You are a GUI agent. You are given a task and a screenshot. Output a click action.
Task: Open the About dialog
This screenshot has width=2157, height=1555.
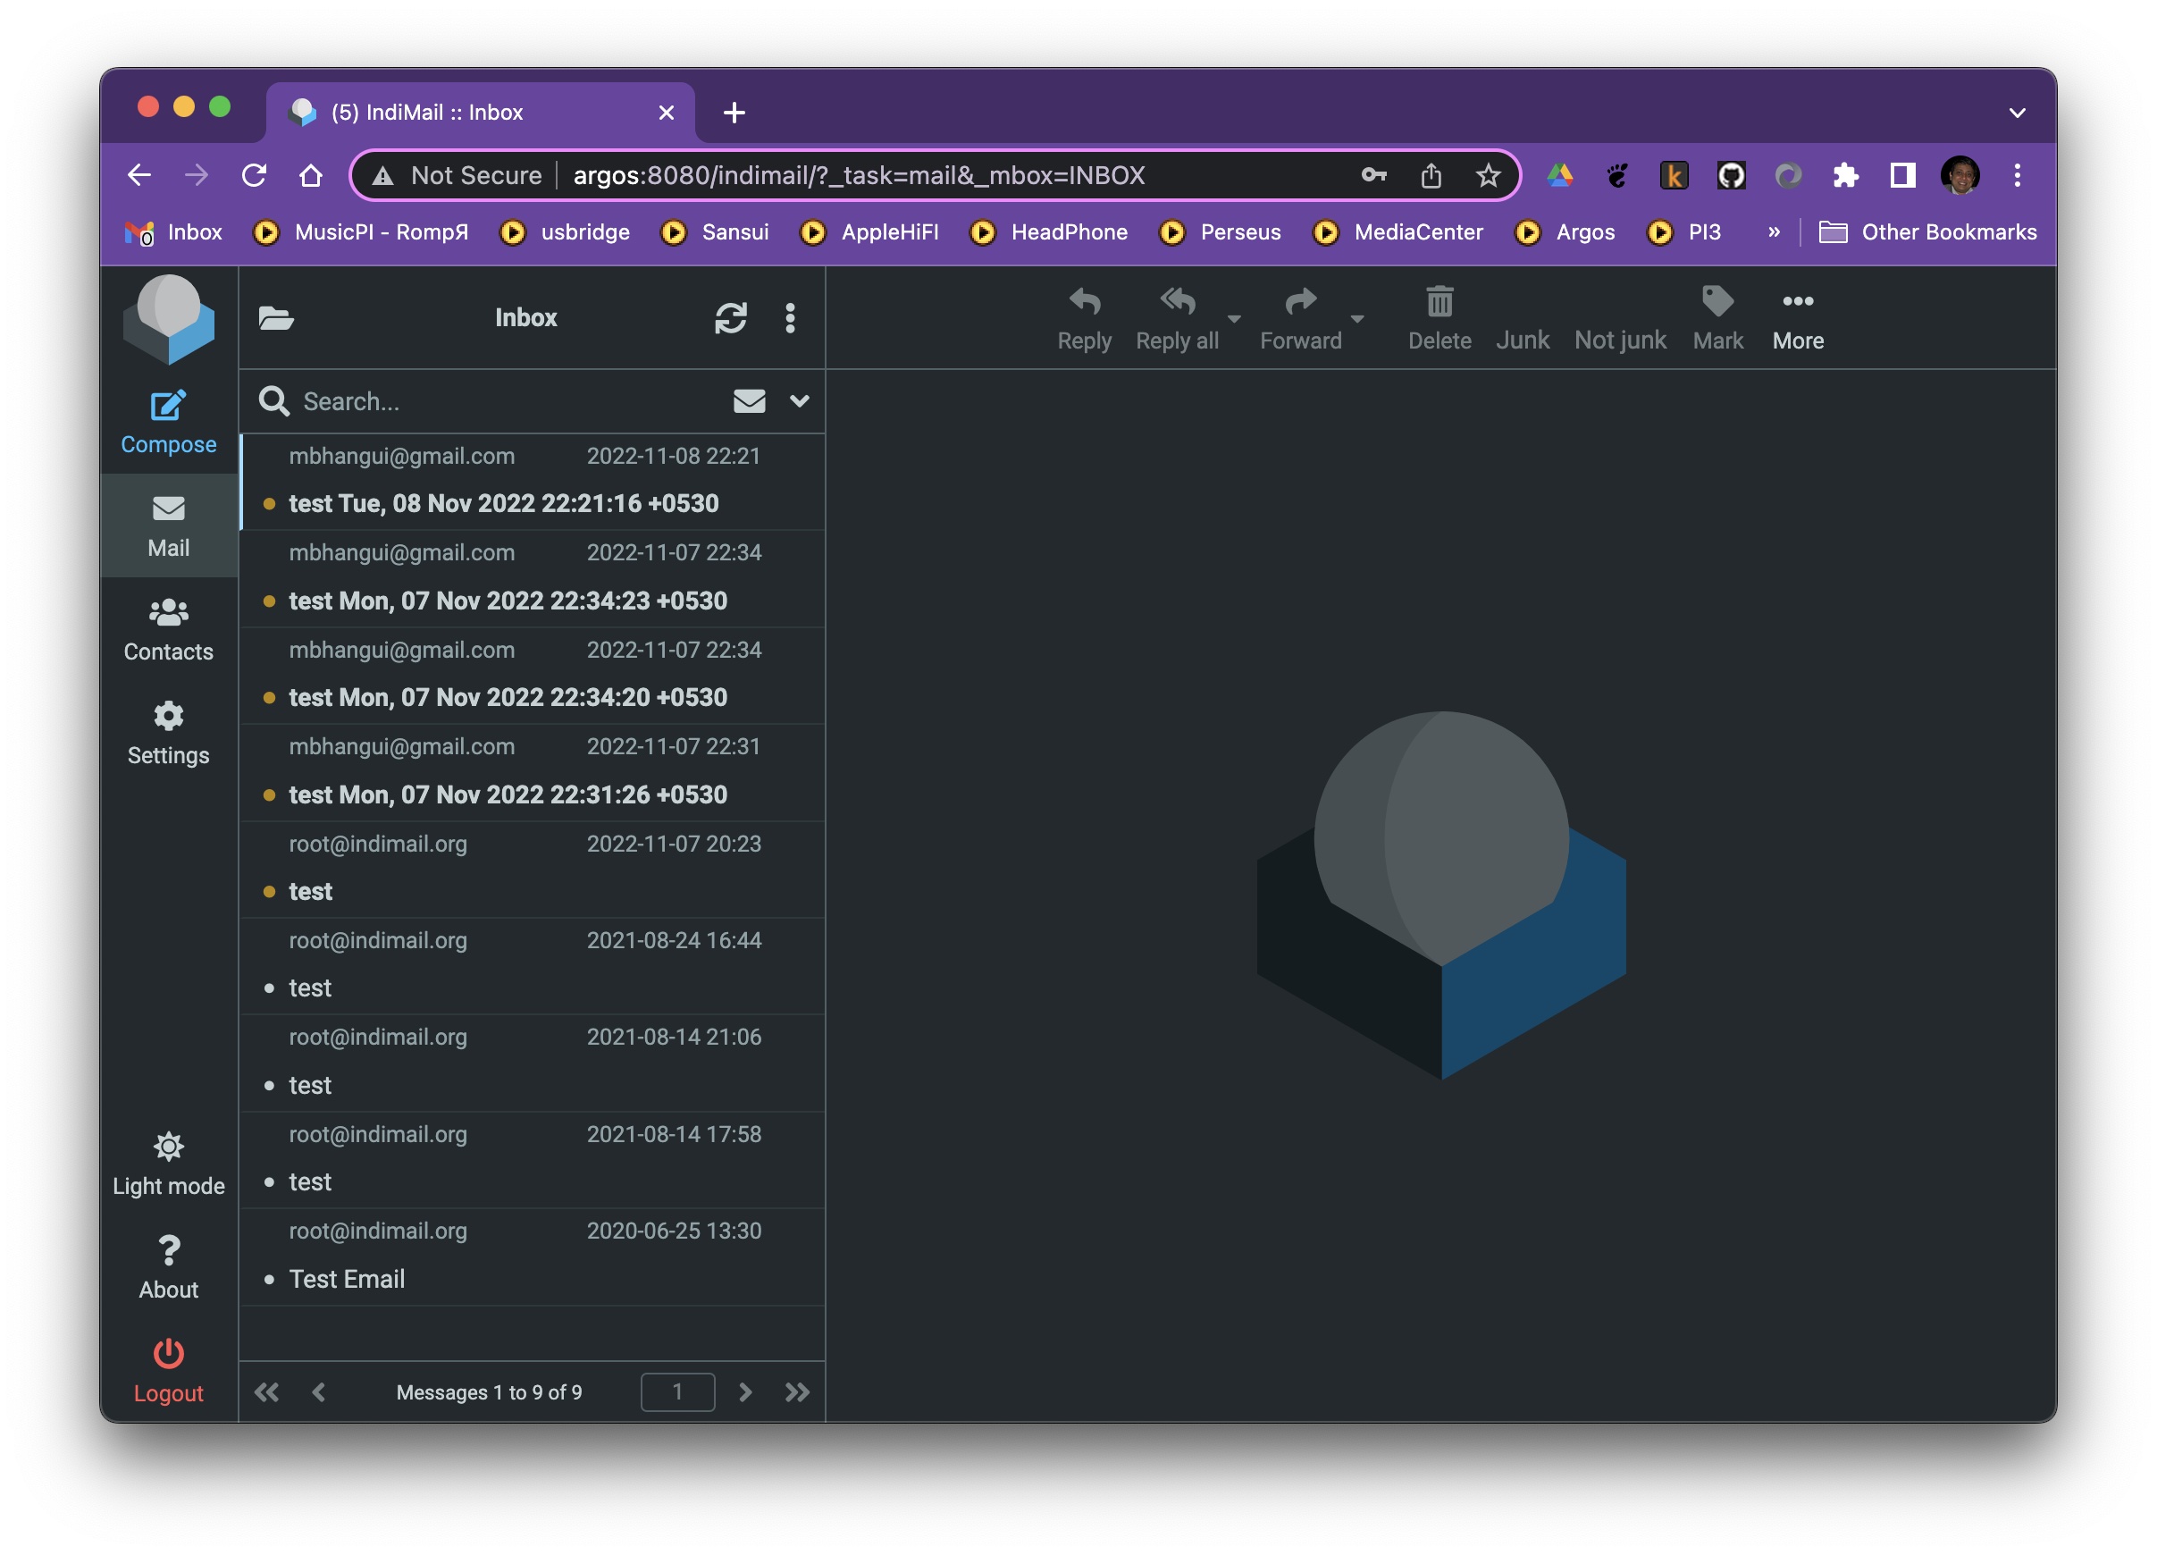pyautogui.click(x=168, y=1268)
